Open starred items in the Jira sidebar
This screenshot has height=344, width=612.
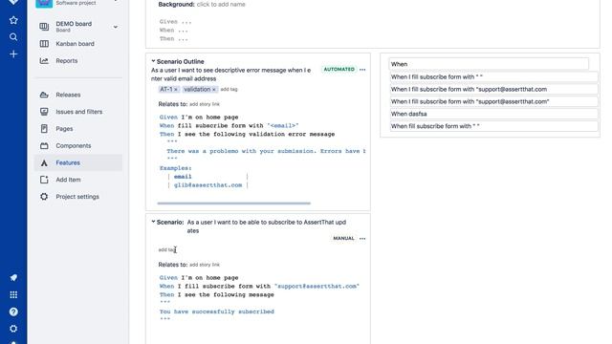tap(13, 20)
